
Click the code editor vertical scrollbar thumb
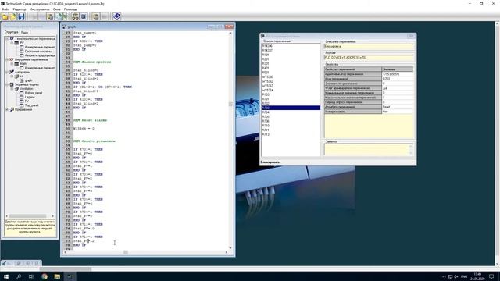230,105
